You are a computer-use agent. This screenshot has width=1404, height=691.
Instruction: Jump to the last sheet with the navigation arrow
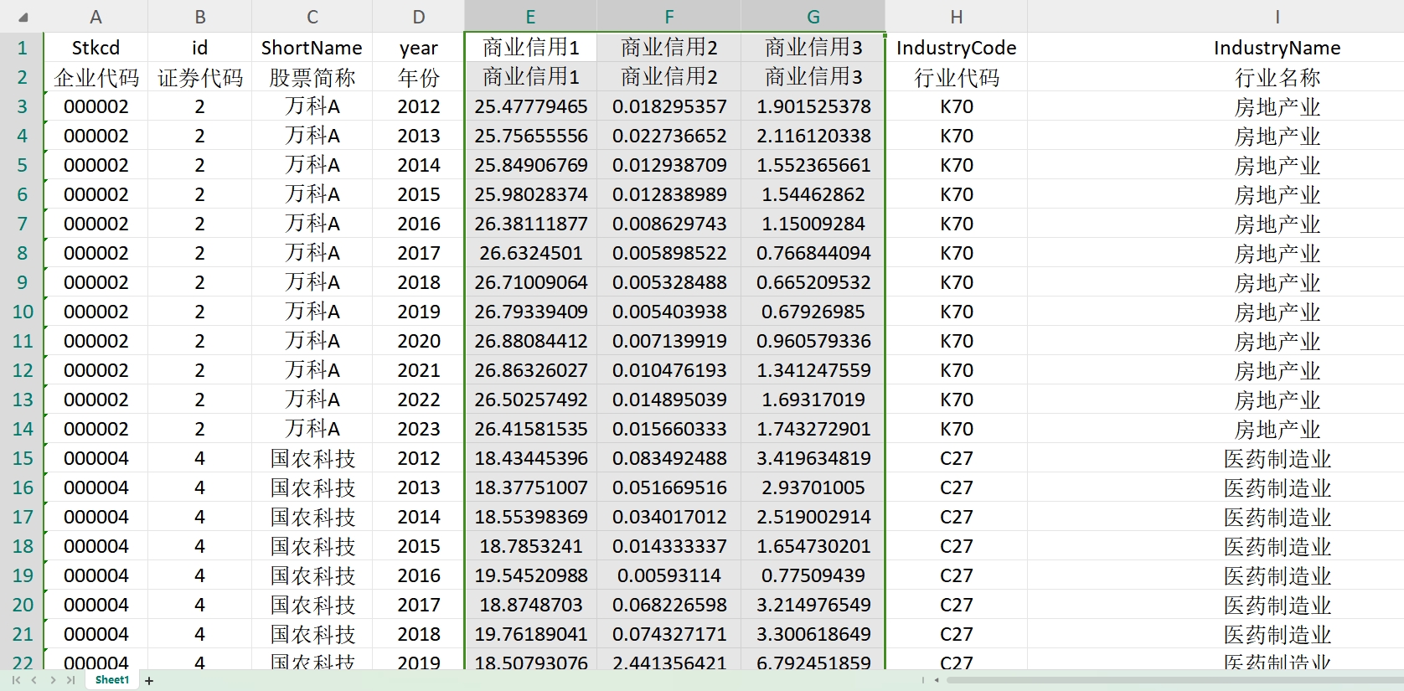(71, 680)
